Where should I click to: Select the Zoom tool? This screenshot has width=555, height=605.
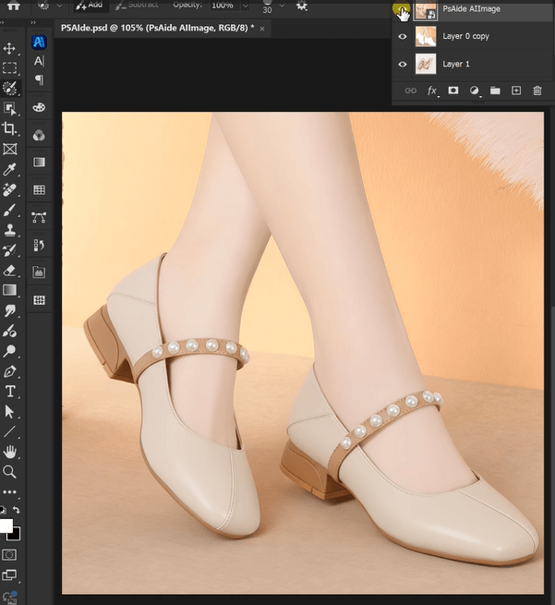pyautogui.click(x=10, y=472)
